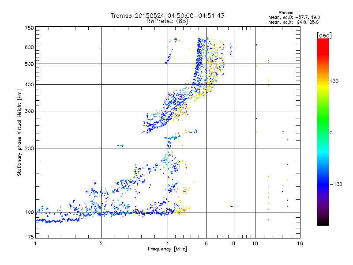Click the '[deg]' colorbar unit label
Screen dimensions: 353x265
tap(324, 35)
